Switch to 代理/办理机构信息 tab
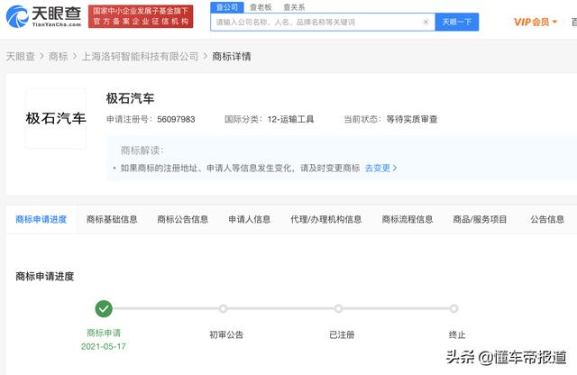Image resolution: width=577 pixels, height=375 pixels. click(325, 219)
